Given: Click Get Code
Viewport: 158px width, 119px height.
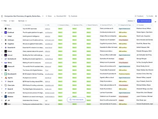Looking at the screenshot, I should 22,21.
